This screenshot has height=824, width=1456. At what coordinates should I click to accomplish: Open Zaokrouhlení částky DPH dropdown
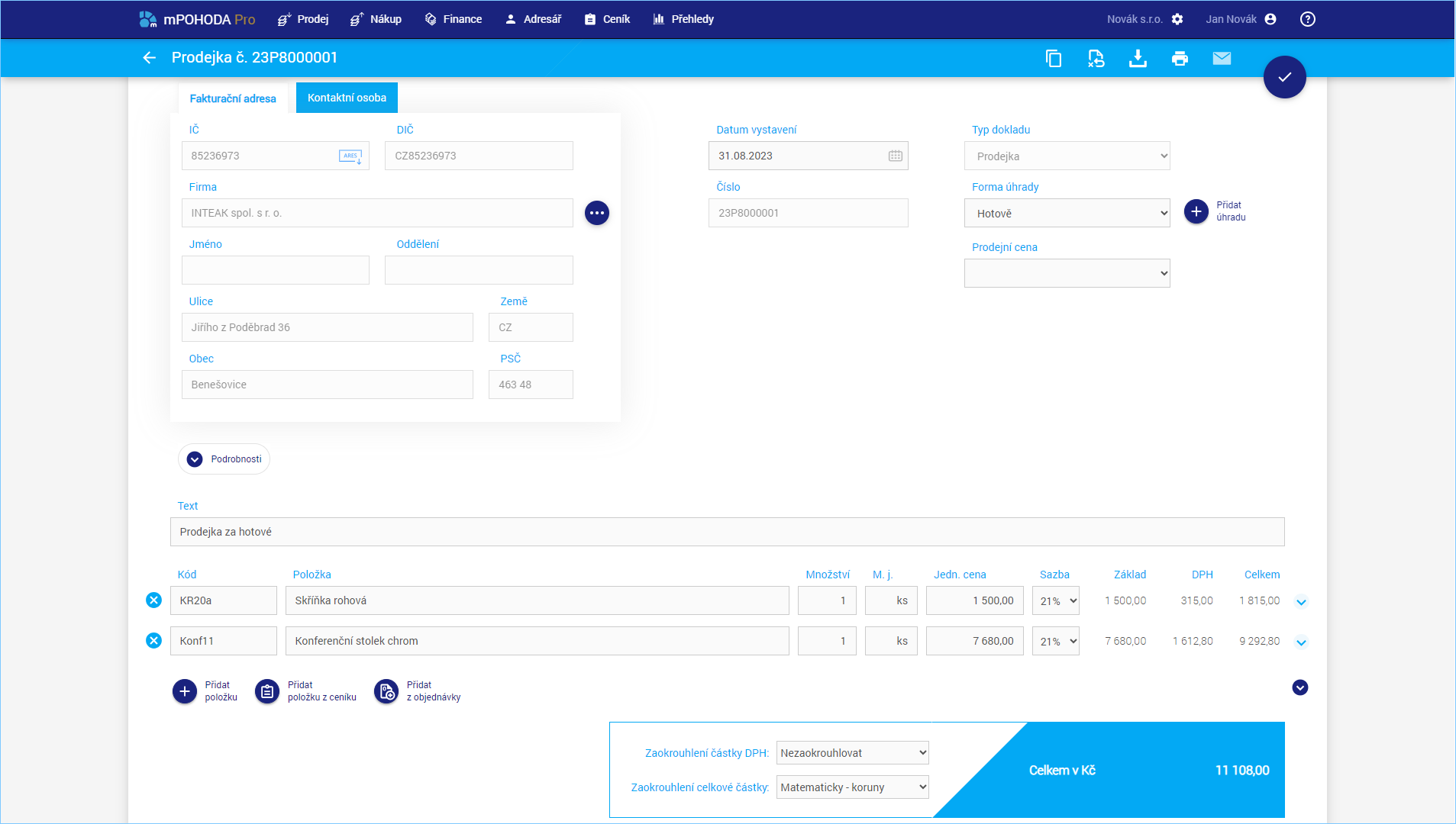point(852,753)
